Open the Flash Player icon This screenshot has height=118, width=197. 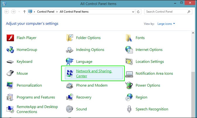point(10,38)
